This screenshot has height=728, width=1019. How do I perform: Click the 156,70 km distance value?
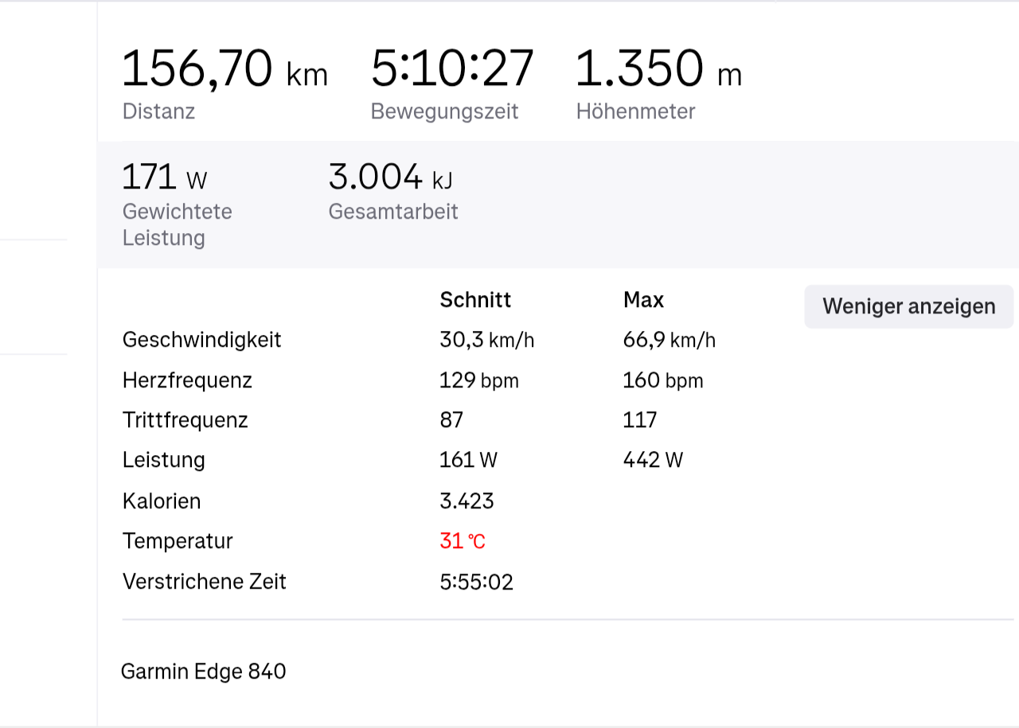click(x=224, y=69)
